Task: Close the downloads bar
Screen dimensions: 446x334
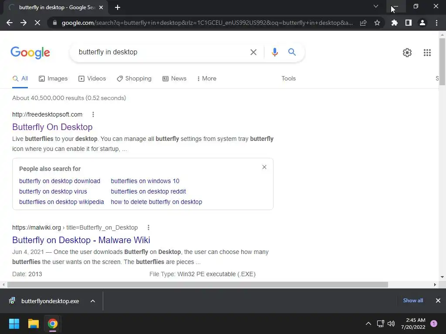Action: tap(438, 301)
